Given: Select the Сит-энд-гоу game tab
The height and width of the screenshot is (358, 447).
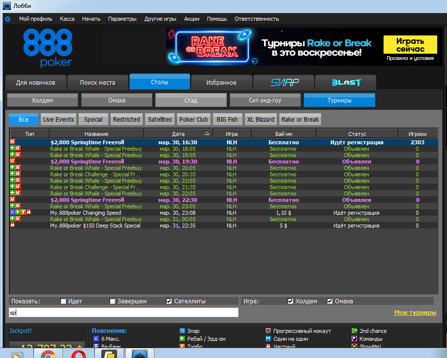Looking at the screenshot, I should coord(265,100).
